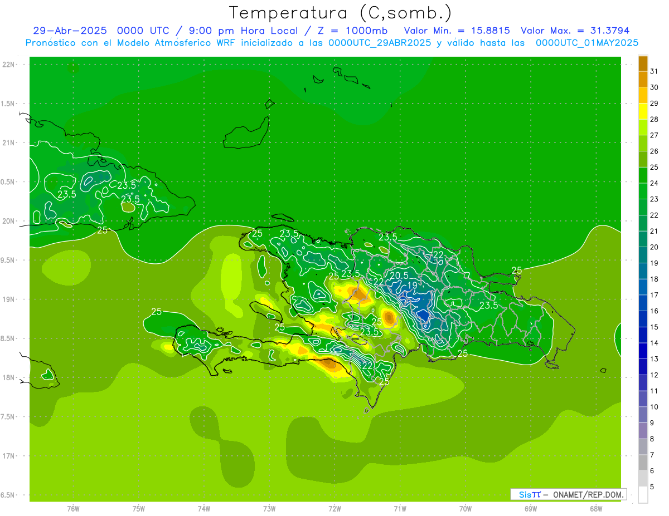This screenshot has height=516, width=669.
Task: Pick the topmost legend swatch above 31
Action: point(643,63)
